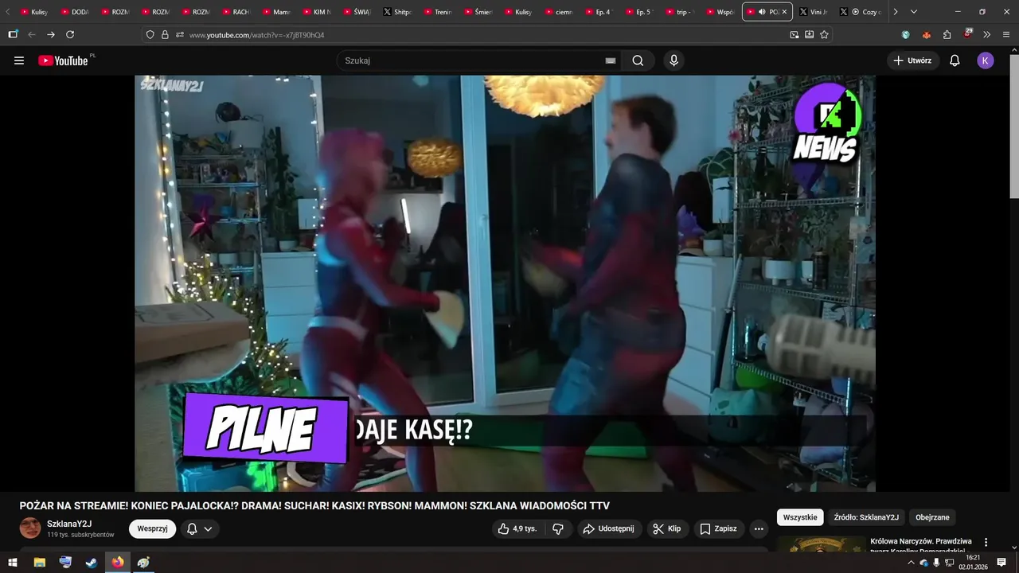Switch to the Shitpo X tab
The image size is (1019, 573).
coord(398,12)
